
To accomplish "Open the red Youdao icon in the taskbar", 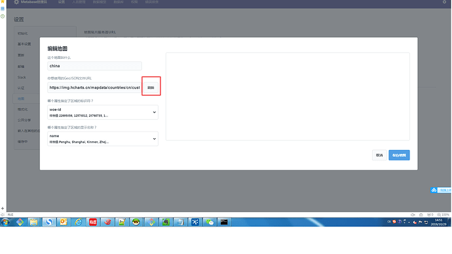I will [93, 222].
